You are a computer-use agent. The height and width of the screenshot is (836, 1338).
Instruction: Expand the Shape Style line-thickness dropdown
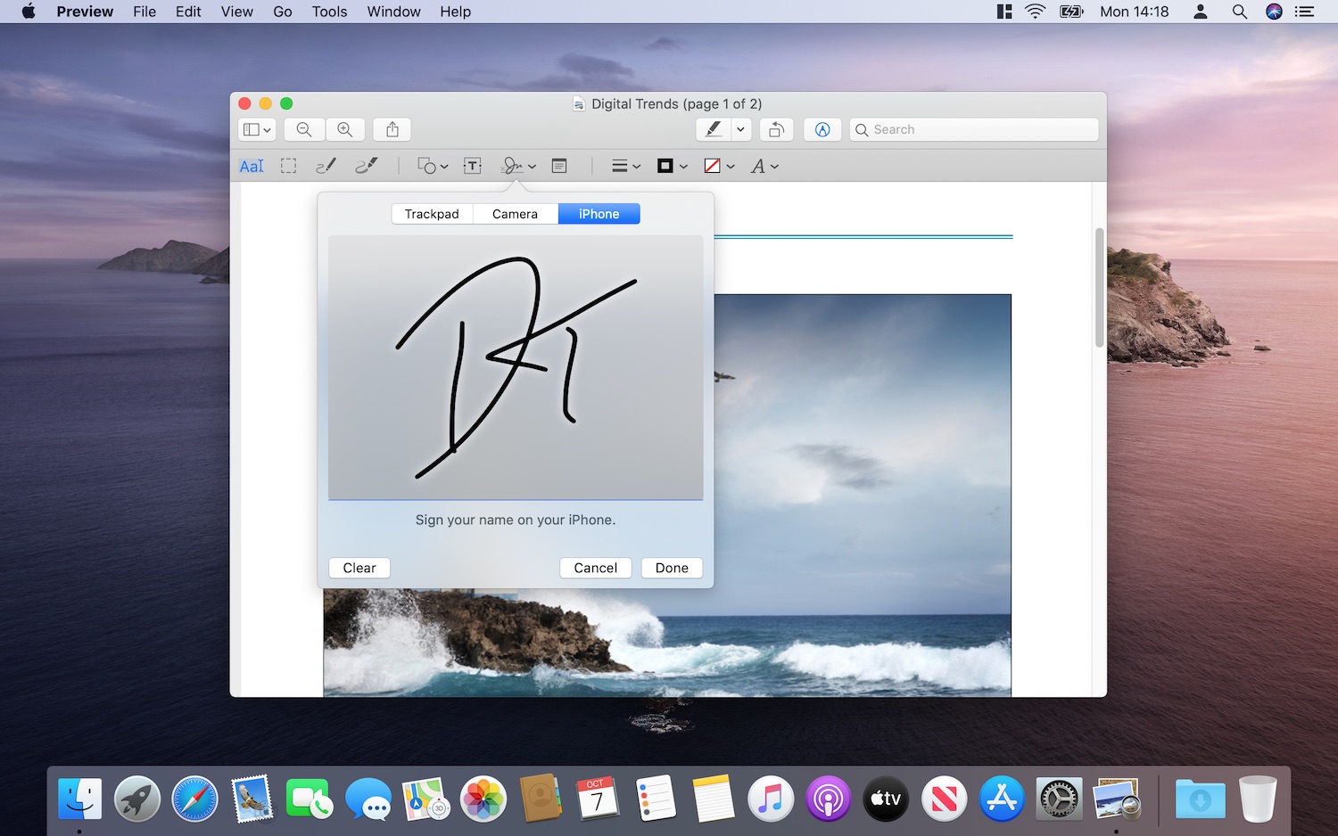[x=624, y=166]
